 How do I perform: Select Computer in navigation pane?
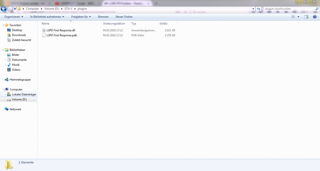pos(16,89)
